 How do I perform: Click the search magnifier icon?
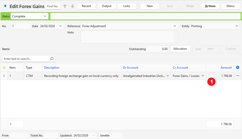(52, 59)
